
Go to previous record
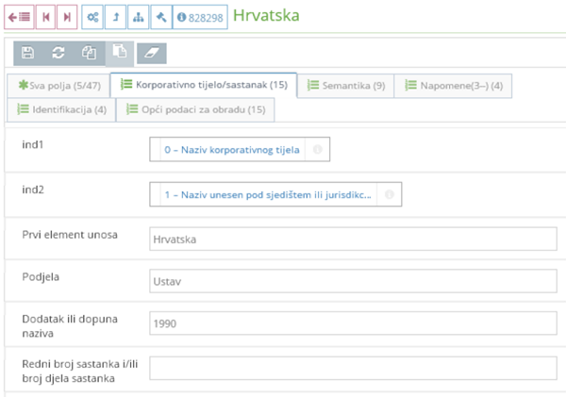[x=46, y=17]
